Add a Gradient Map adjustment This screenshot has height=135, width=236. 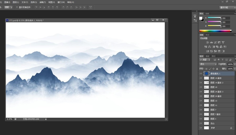(223, 51)
